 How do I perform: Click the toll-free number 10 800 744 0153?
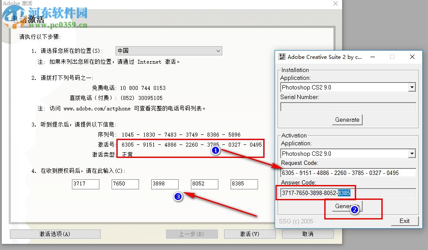click(x=143, y=88)
